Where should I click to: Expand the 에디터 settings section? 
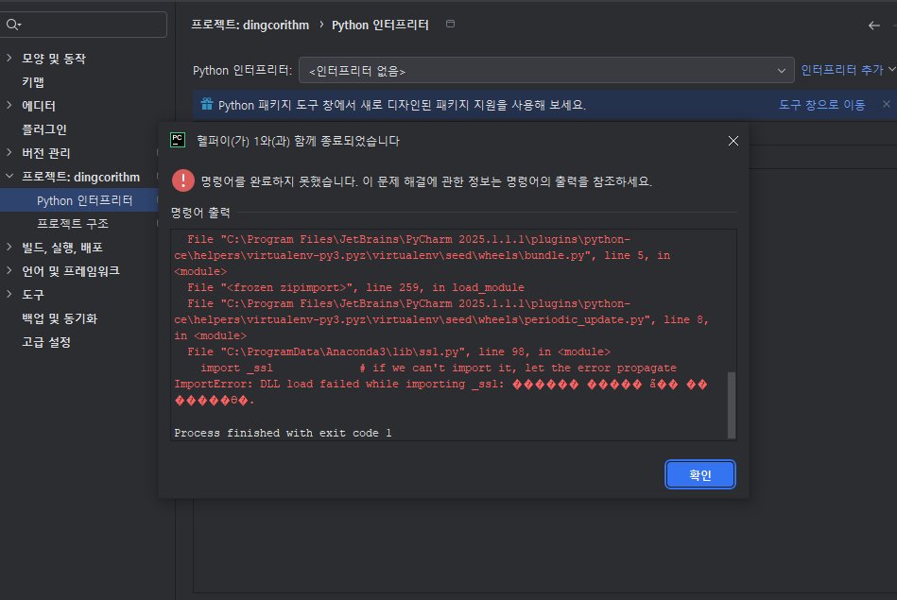tap(9, 105)
